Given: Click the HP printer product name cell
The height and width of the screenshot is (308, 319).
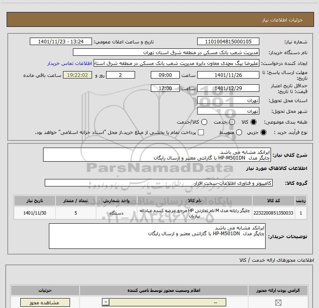Looking at the screenshot, I should click(x=194, y=213).
